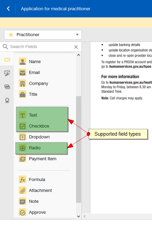Choose the Text field icon
This screenshot has height=225, width=152.
22,115
